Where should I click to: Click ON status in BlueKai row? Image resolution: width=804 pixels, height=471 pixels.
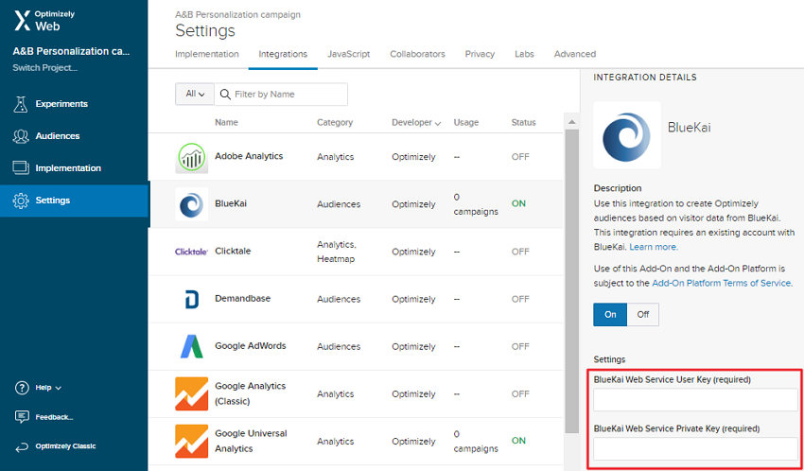(518, 203)
